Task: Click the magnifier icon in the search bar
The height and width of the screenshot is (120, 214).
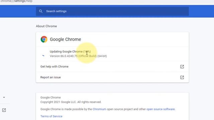Action: pos(41,11)
